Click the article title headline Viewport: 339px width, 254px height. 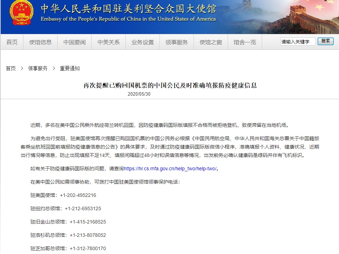(170, 85)
